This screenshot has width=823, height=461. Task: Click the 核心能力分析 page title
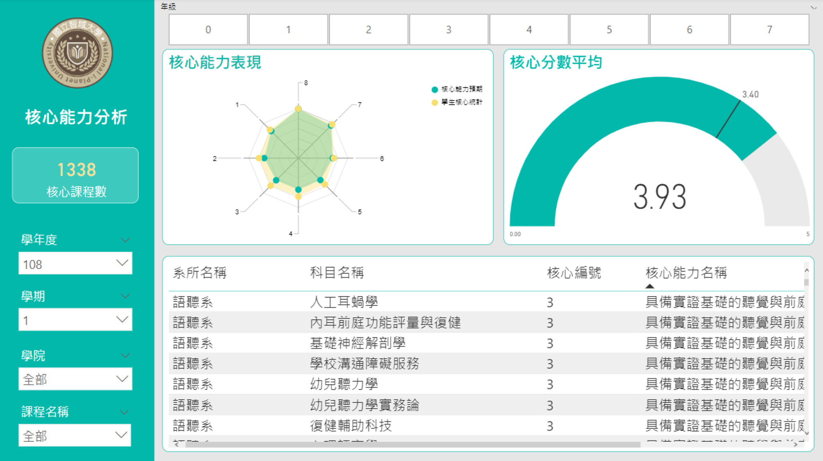76,117
